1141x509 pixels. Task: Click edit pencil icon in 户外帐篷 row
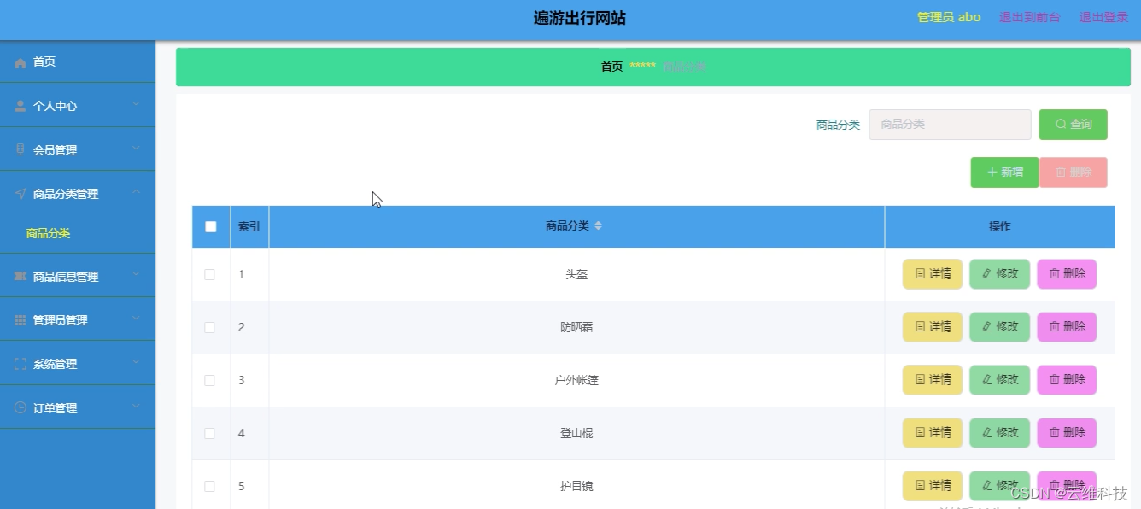[987, 380]
